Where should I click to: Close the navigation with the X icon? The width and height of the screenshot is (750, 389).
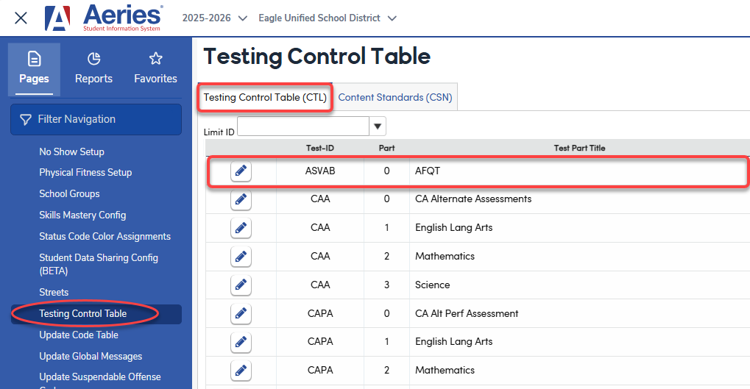tap(21, 18)
